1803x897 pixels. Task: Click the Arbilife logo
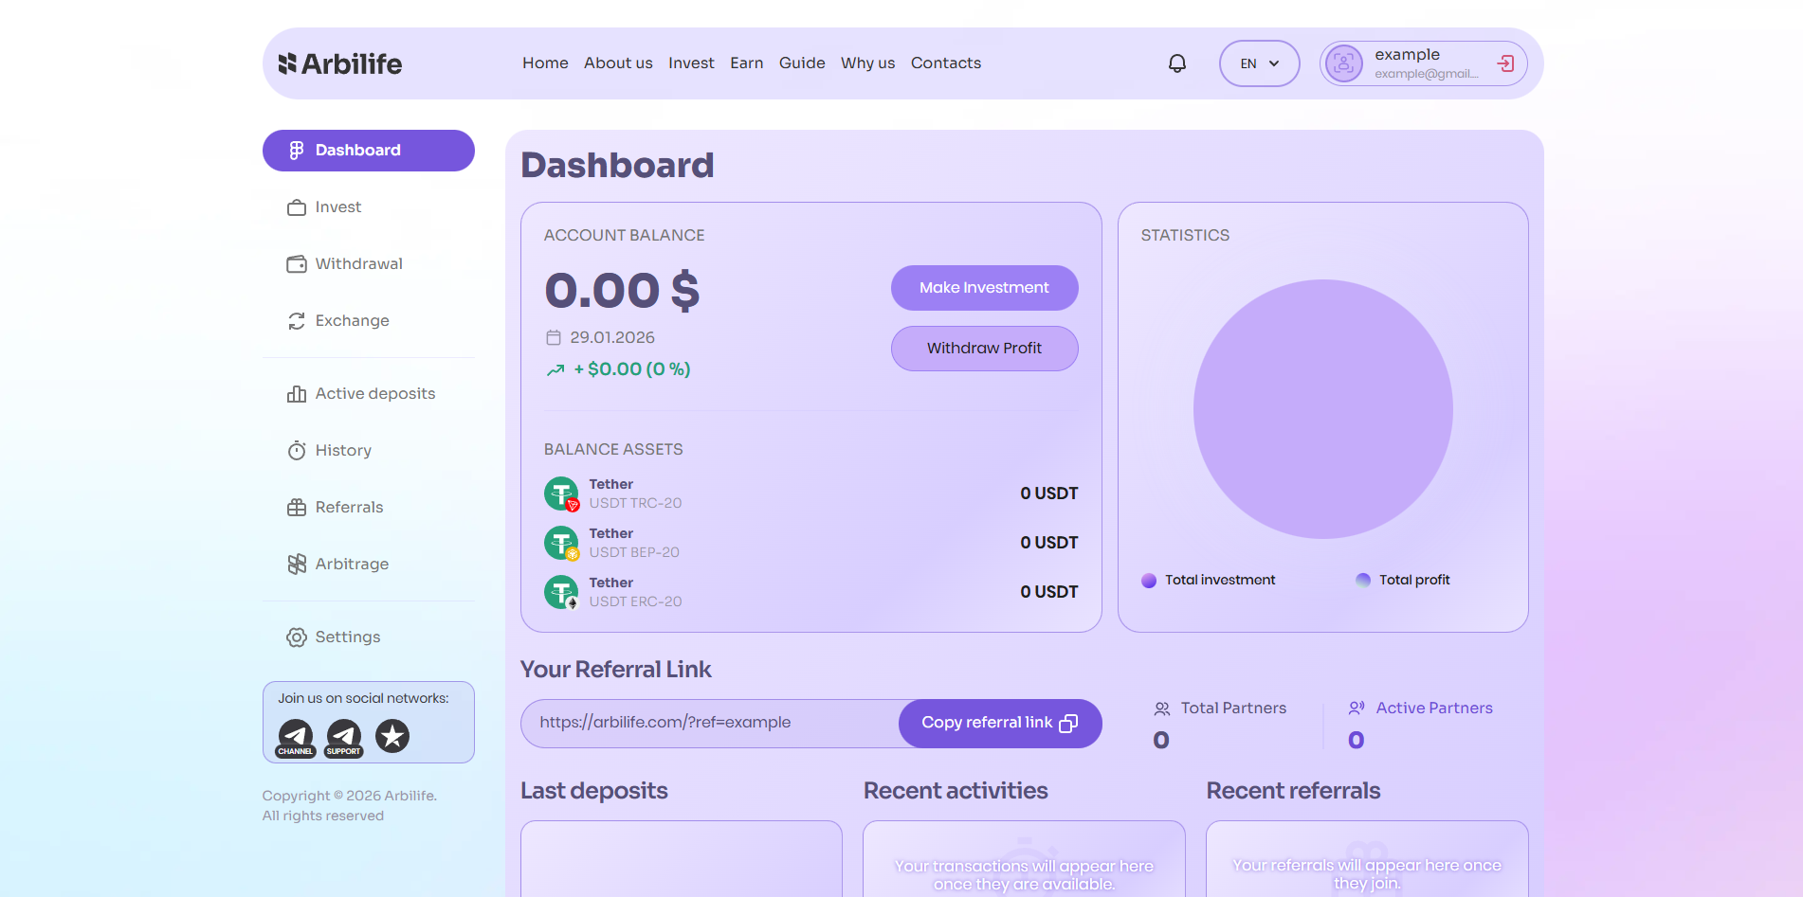click(x=340, y=63)
